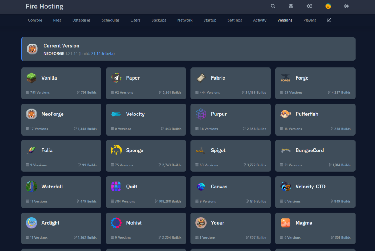Image resolution: width=375 pixels, height=251 pixels.
Task: Select the Quilt patchwork icon
Action: coord(116,187)
